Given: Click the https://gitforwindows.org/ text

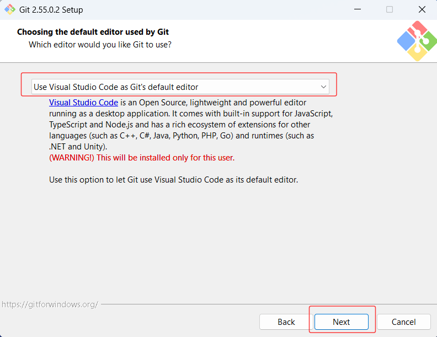Looking at the screenshot, I should (50, 304).
